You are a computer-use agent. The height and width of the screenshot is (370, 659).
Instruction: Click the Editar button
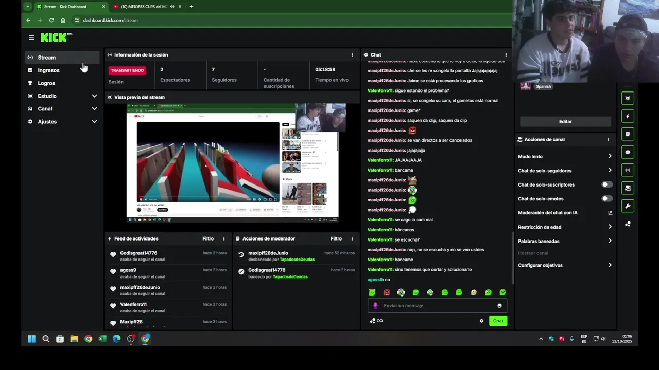click(x=565, y=122)
